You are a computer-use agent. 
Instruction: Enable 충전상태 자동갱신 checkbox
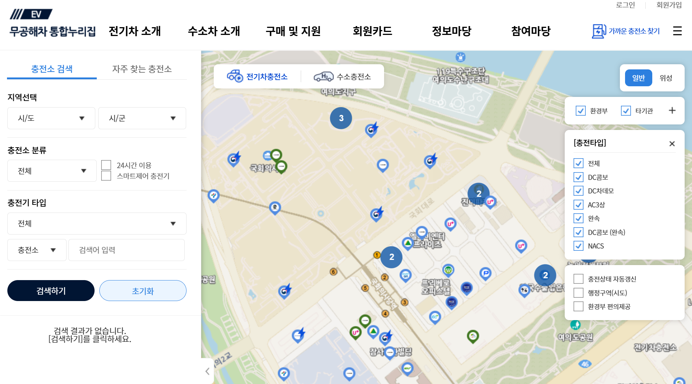pos(578,279)
